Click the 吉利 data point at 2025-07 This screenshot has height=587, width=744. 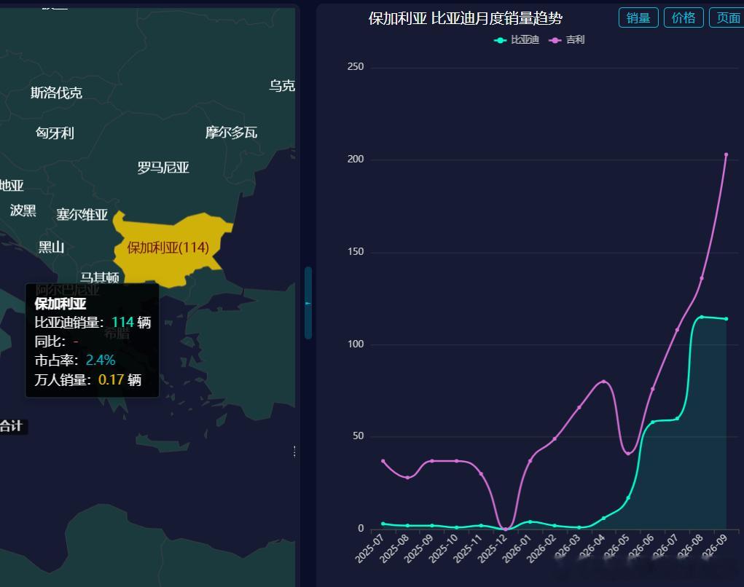point(383,461)
